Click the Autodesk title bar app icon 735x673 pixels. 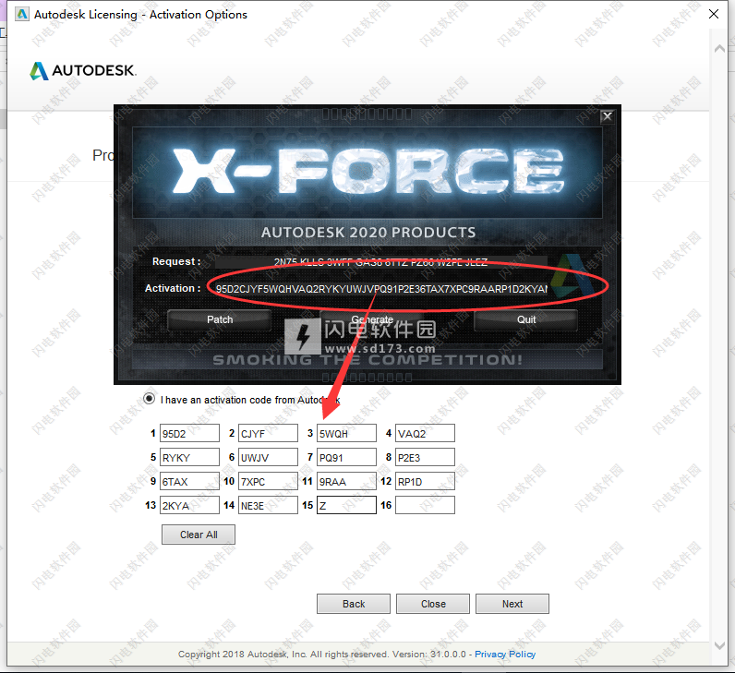(x=22, y=14)
